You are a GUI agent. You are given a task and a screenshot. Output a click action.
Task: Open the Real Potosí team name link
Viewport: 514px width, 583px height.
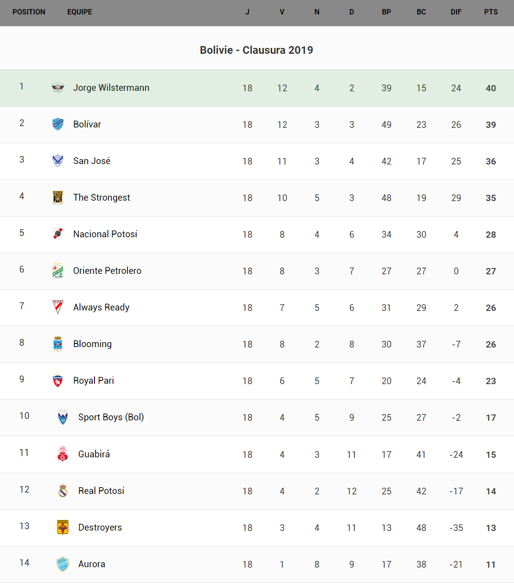pyautogui.click(x=101, y=491)
